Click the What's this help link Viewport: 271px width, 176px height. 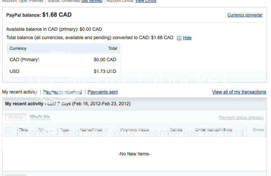[40, 117]
